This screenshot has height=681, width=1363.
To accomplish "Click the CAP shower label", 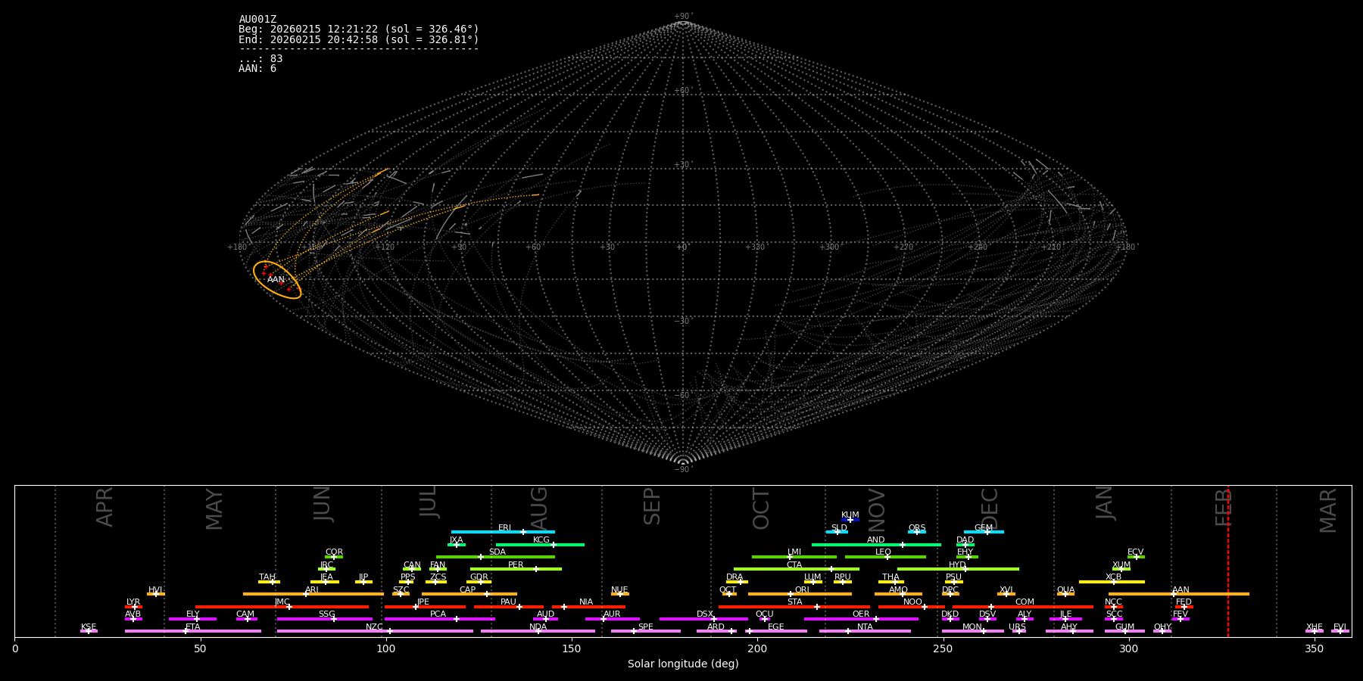I will (468, 590).
